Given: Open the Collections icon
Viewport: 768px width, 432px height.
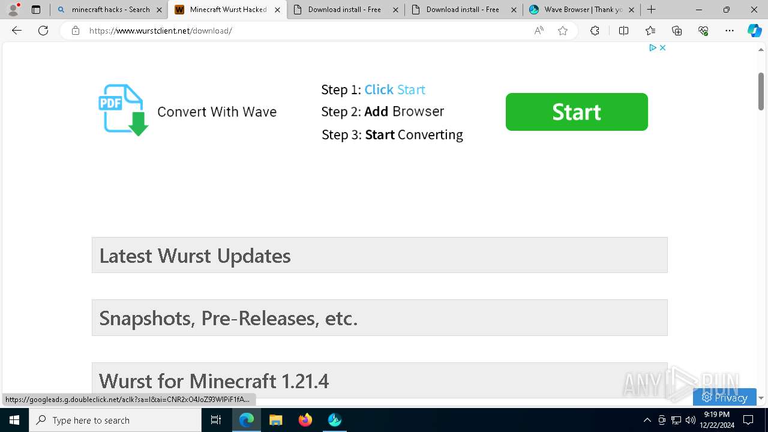Looking at the screenshot, I should point(677,31).
